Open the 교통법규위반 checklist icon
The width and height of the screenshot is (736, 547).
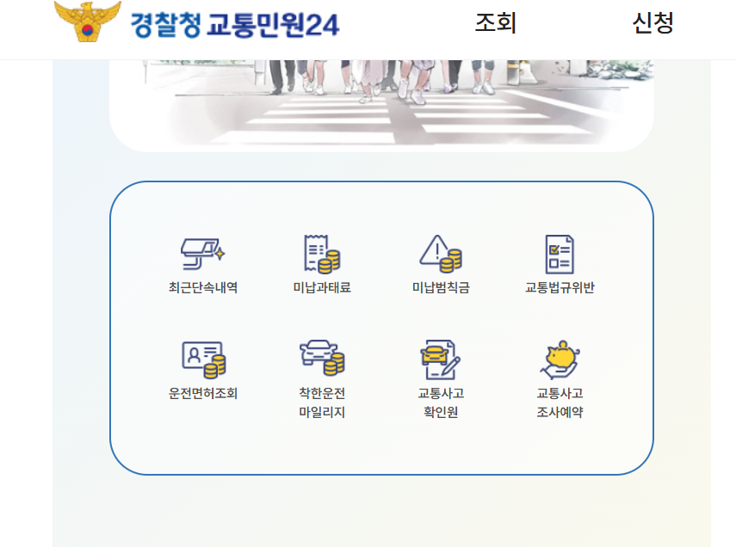click(560, 254)
